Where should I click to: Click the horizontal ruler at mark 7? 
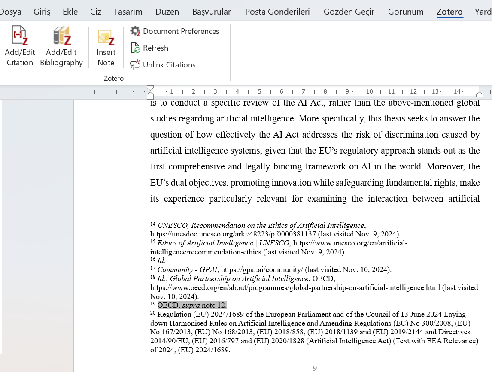304,91
